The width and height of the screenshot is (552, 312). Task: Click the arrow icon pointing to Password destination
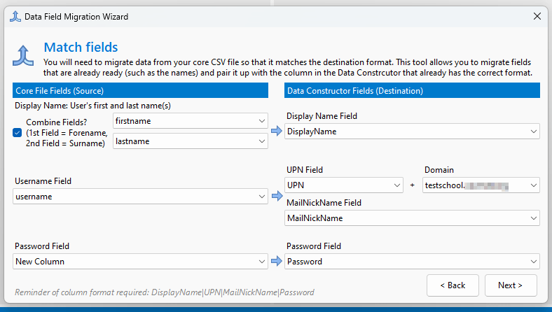[276, 261]
